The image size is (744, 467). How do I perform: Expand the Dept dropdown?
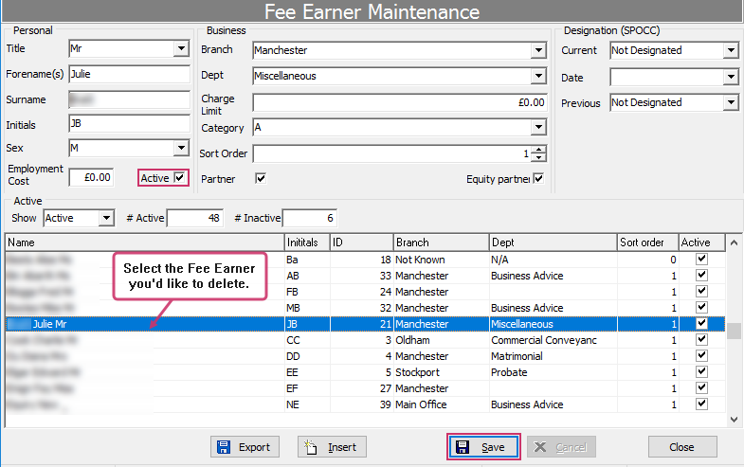[x=538, y=76]
